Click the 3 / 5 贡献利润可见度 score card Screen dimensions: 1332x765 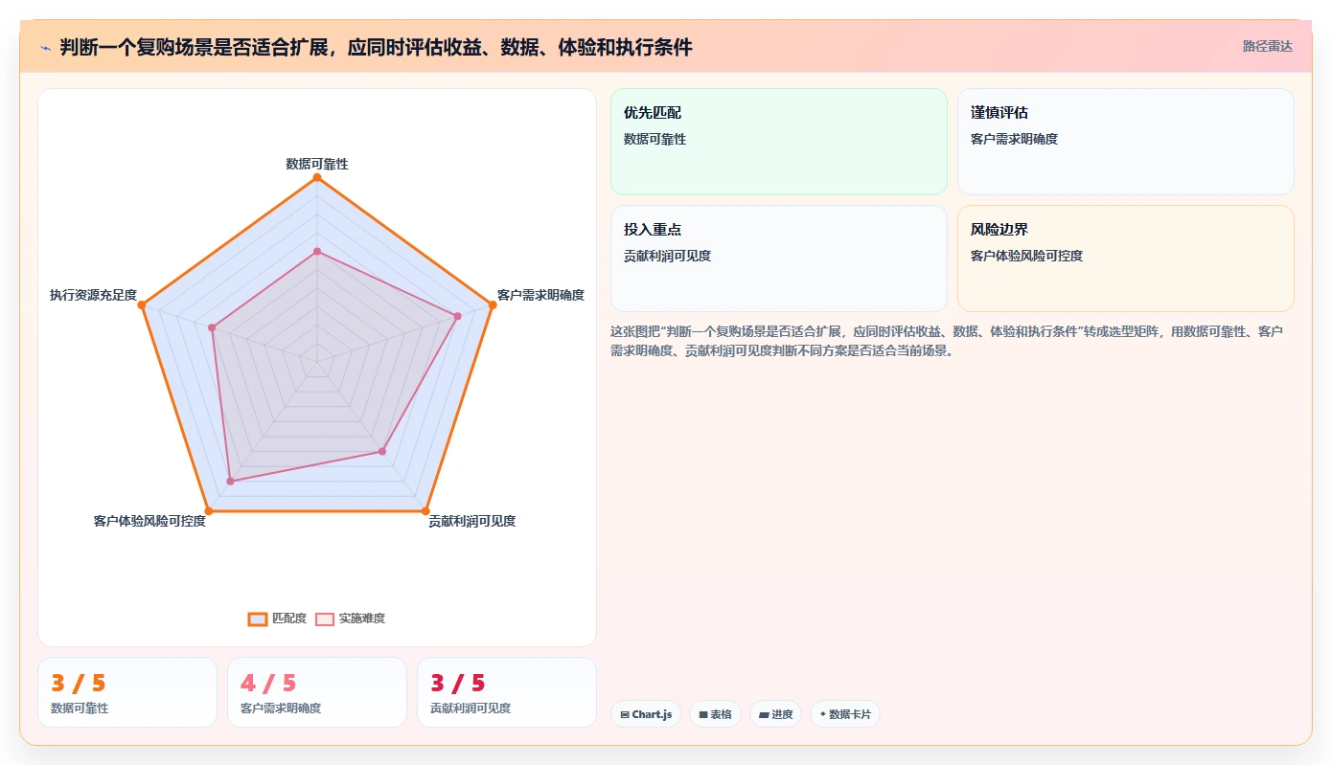[507, 692]
